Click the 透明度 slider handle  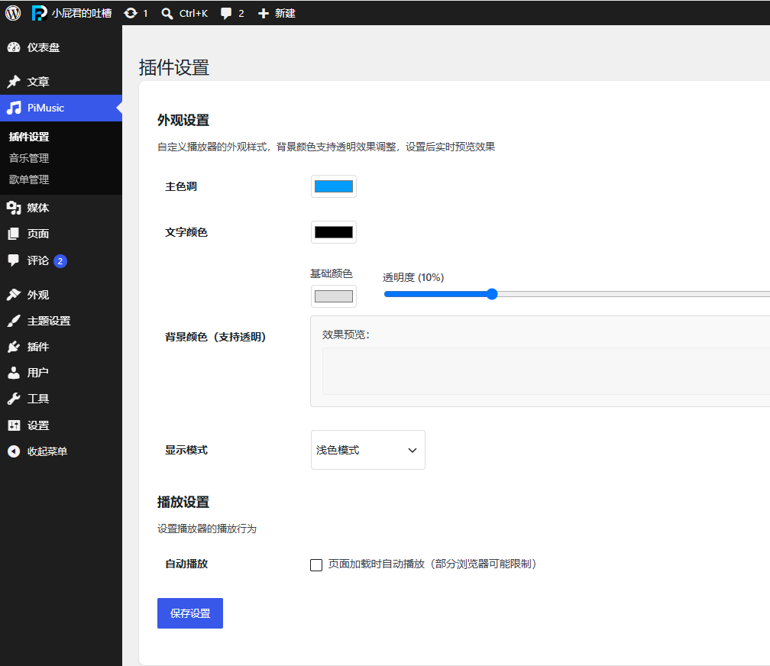point(492,294)
